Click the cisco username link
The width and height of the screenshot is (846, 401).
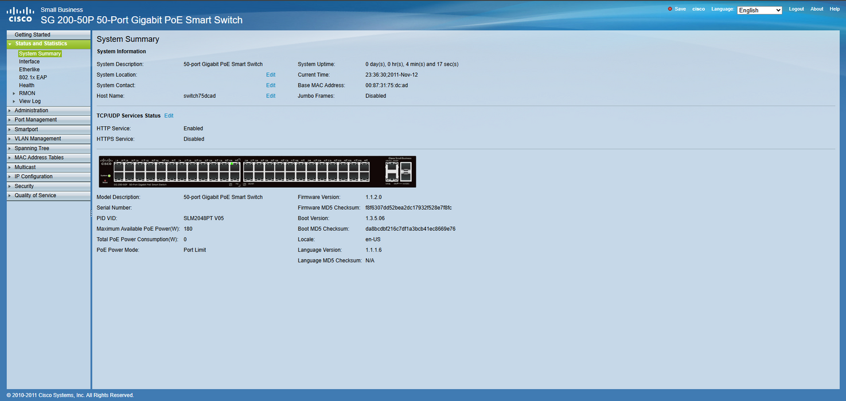coord(699,9)
